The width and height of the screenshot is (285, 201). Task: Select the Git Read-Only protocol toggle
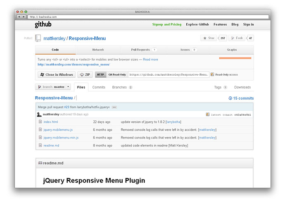pyautogui.click(x=117, y=74)
